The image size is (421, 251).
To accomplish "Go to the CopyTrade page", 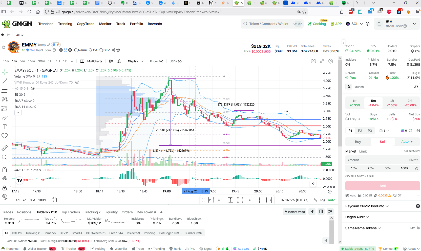I will (86, 24).
